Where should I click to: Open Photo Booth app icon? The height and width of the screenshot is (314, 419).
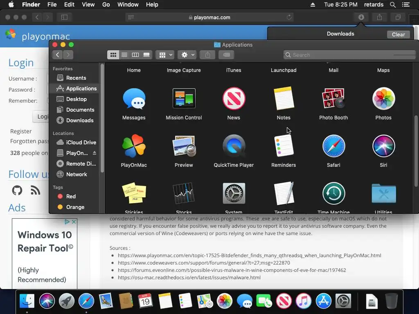(x=333, y=98)
